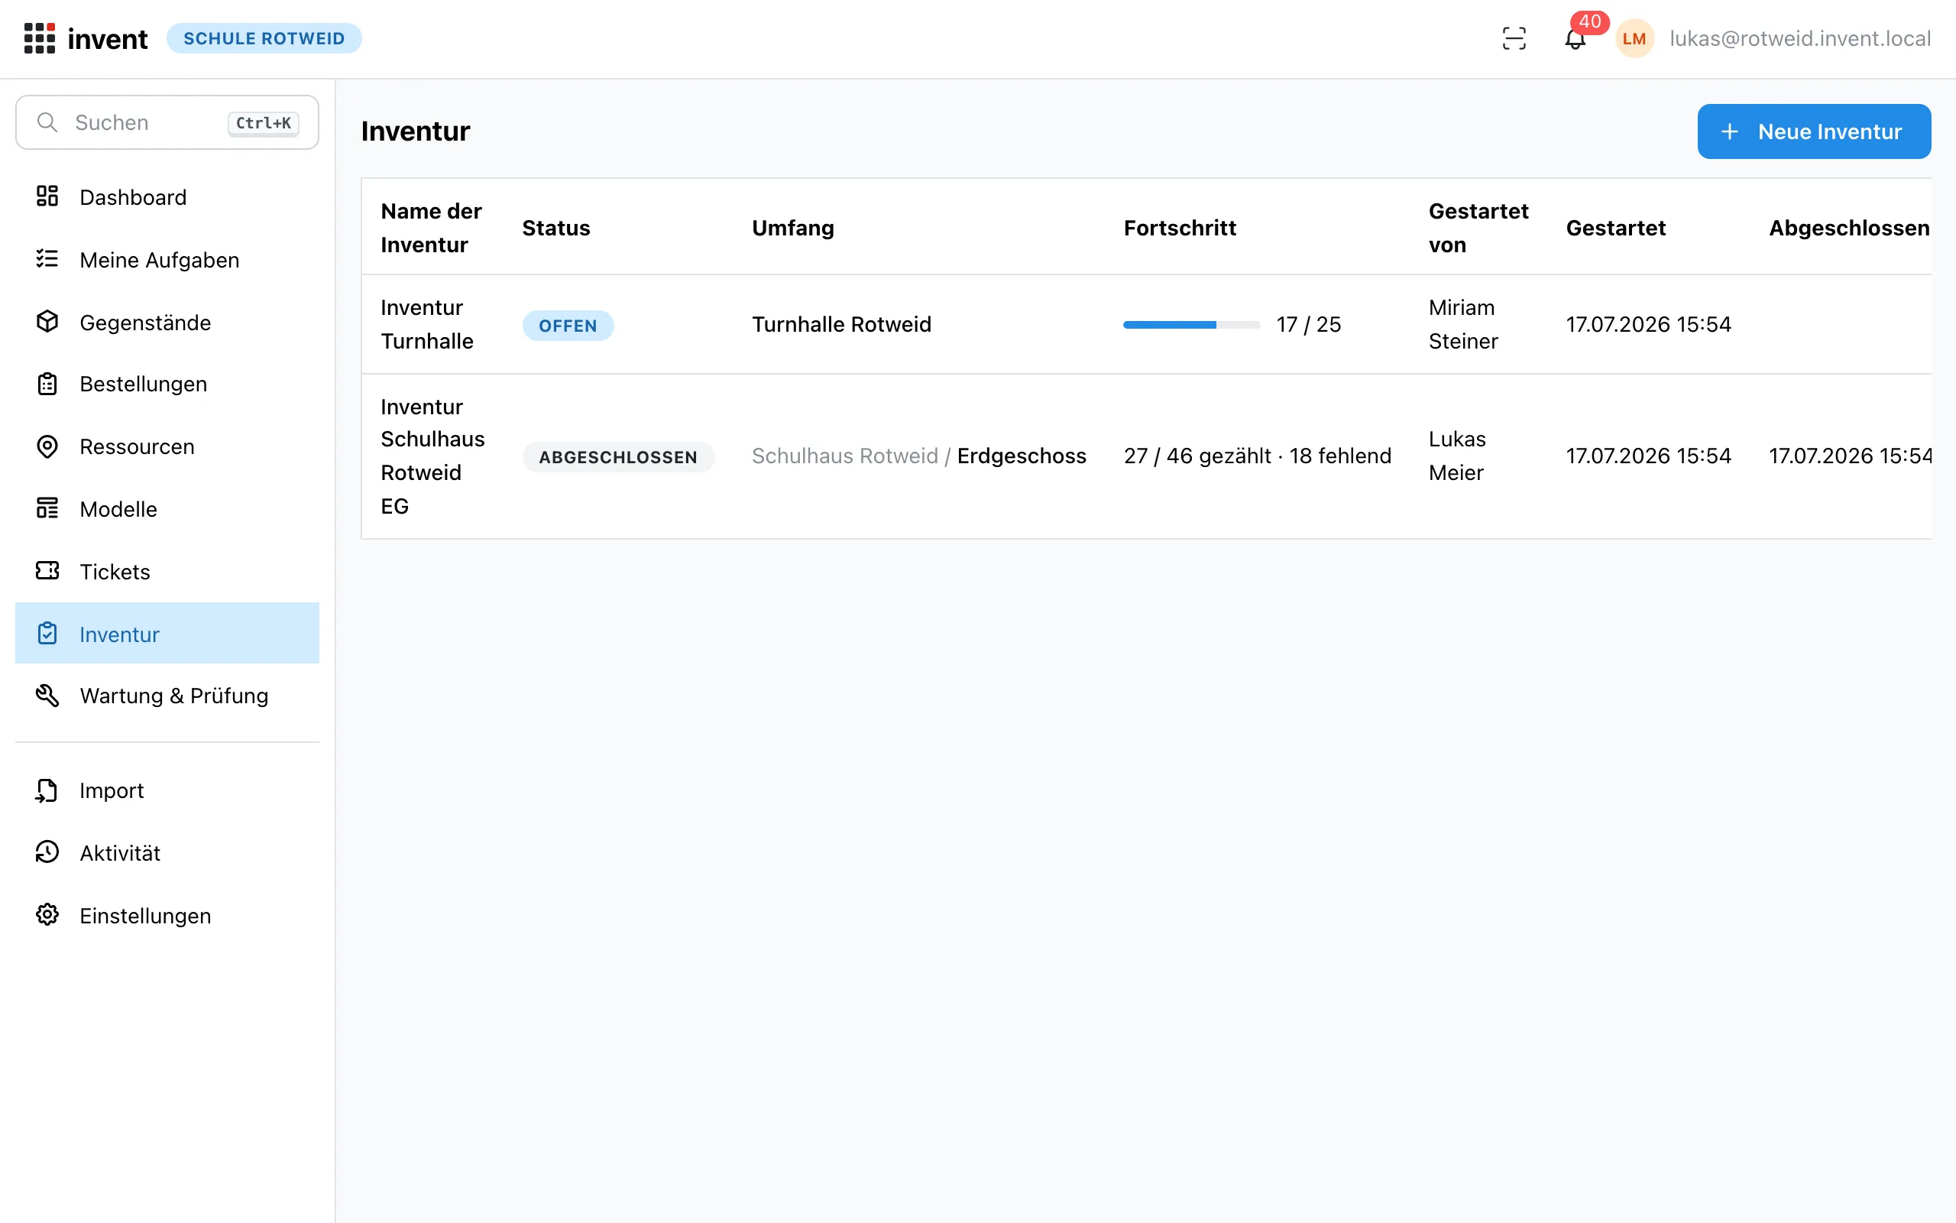Open the Inventur Turnhalle row
1956x1223 pixels.
(x=1146, y=324)
